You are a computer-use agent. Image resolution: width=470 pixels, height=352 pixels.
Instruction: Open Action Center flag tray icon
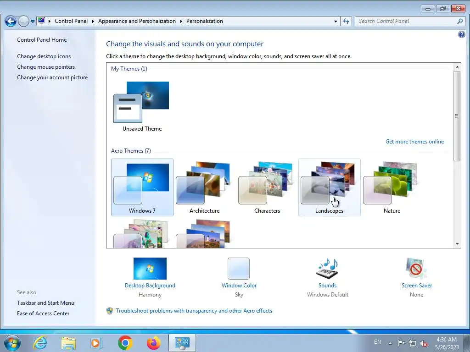coord(401,343)
